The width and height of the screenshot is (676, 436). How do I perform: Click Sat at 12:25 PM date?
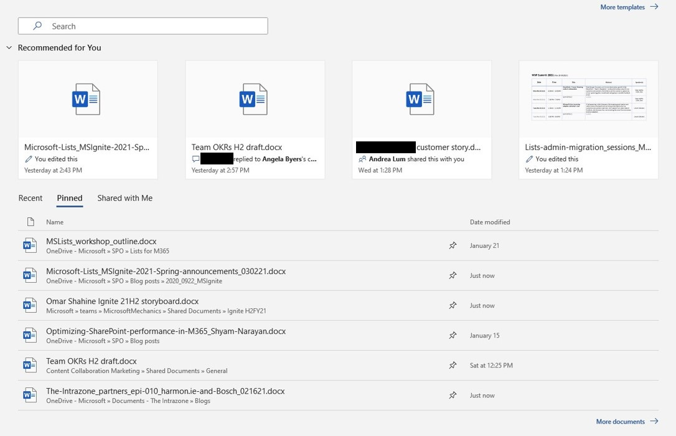(492, 365)
